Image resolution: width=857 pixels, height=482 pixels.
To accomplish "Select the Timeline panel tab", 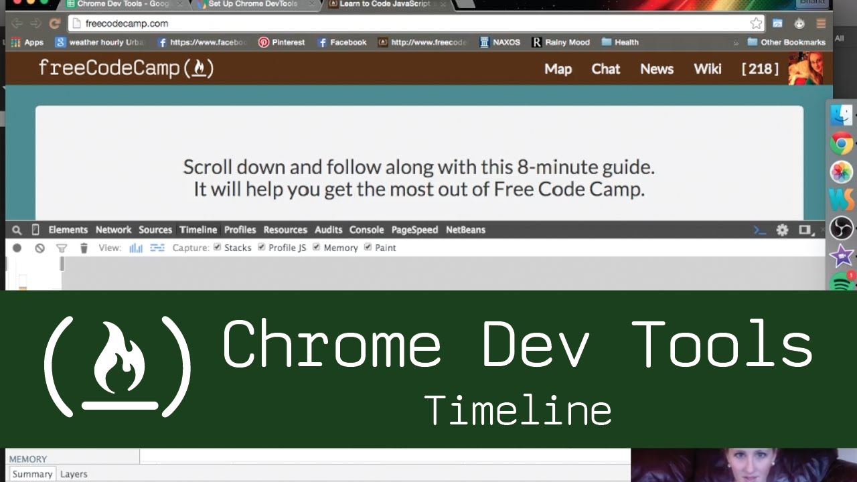I will coord(198,230).
